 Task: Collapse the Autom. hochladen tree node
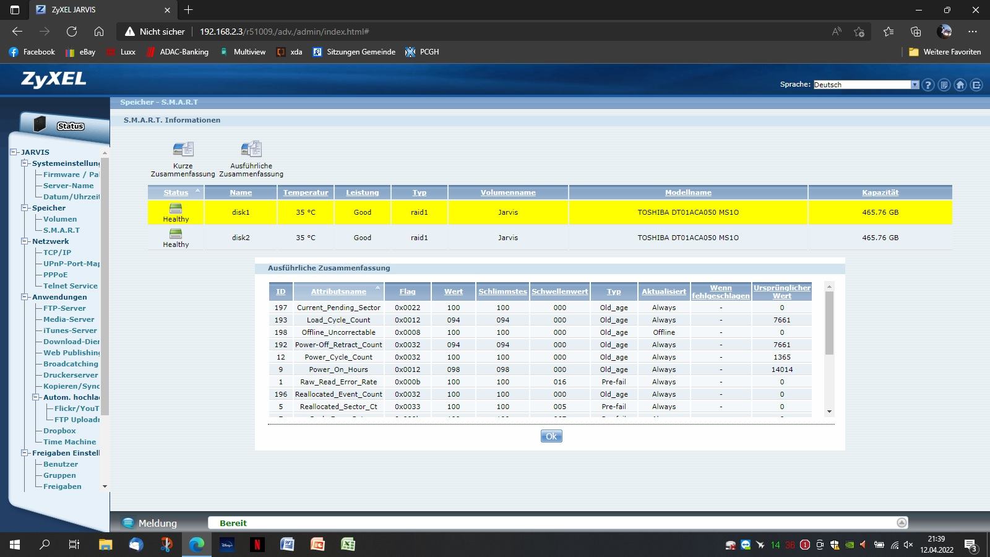pyautogui.click(x=37, y=397)
